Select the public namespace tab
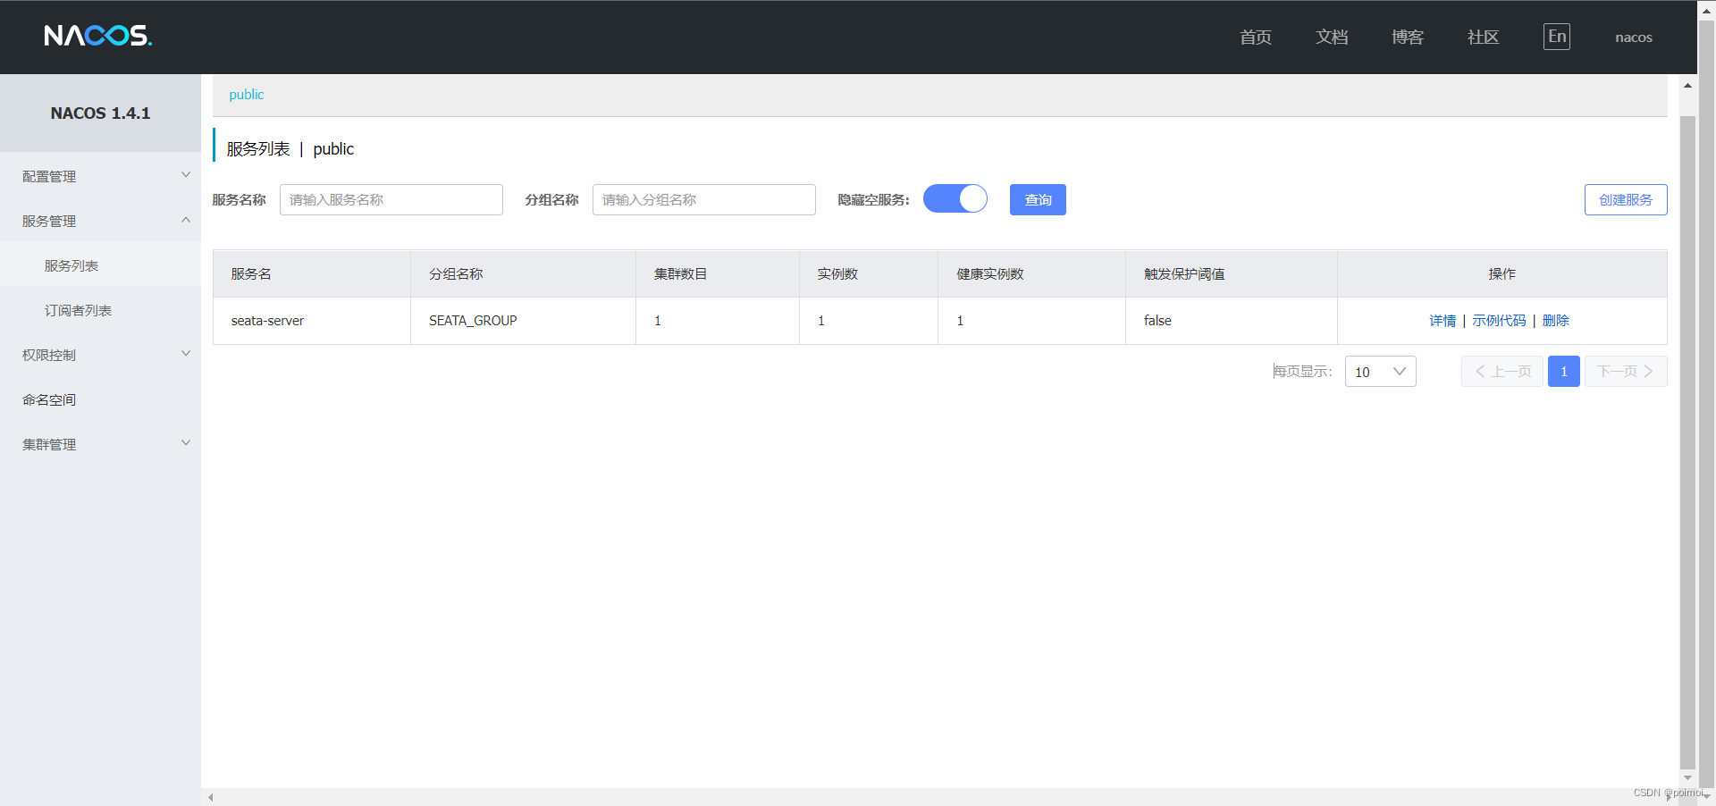Screen dimensions: 1716x806 coord(247,95)
